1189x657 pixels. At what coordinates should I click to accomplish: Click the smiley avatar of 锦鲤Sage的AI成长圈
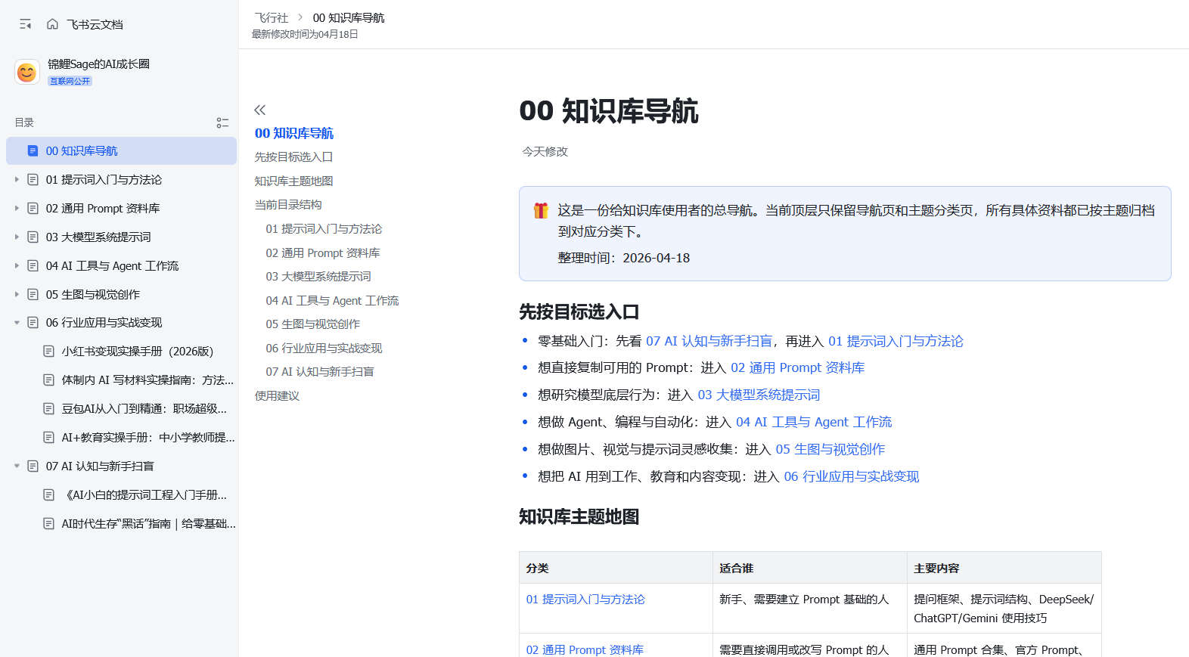tap(27, 72)
